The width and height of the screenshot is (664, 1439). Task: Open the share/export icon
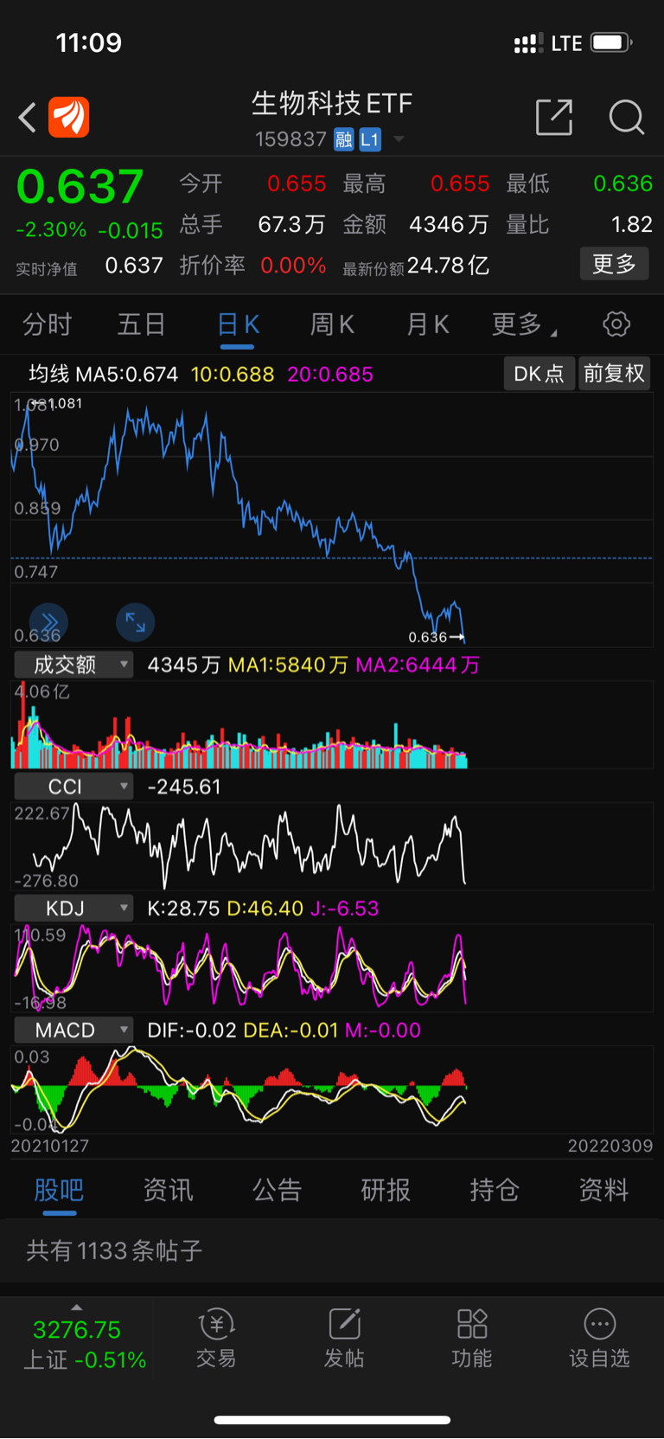554,118
